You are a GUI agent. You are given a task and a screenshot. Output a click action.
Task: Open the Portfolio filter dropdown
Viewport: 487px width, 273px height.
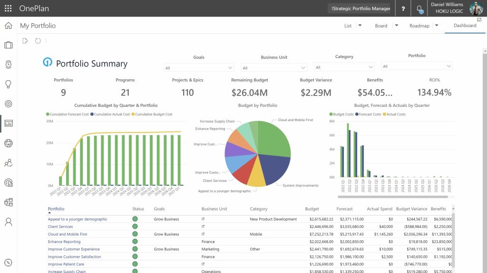point(417,66)
